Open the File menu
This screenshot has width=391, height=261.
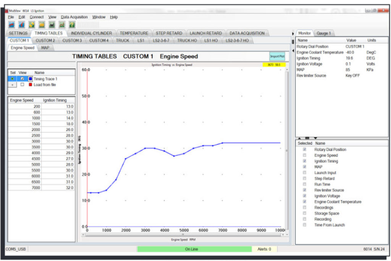11,17
